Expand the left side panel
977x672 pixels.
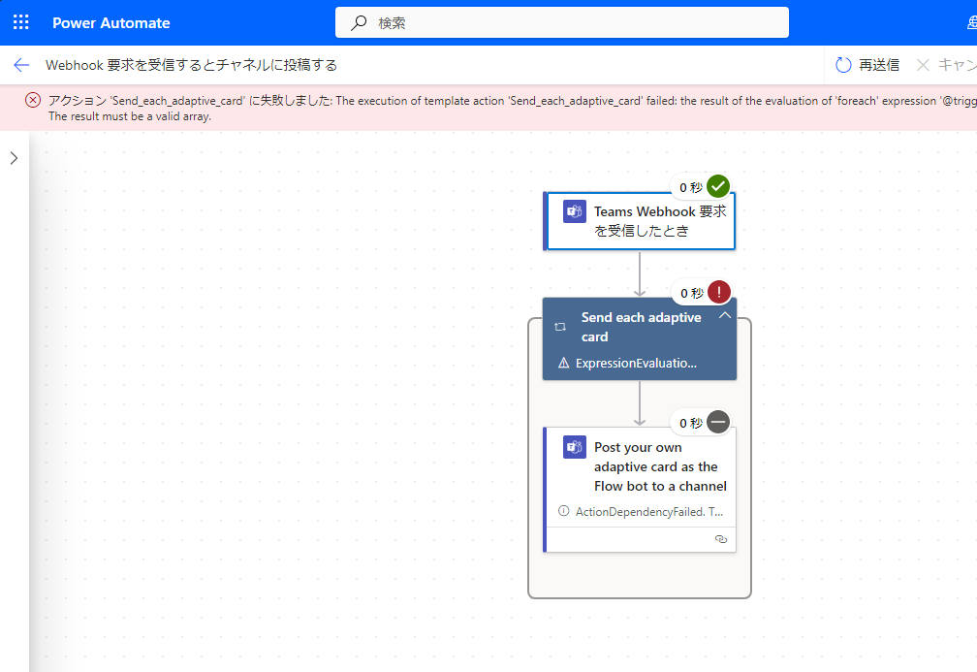click(x=13, y=157)
